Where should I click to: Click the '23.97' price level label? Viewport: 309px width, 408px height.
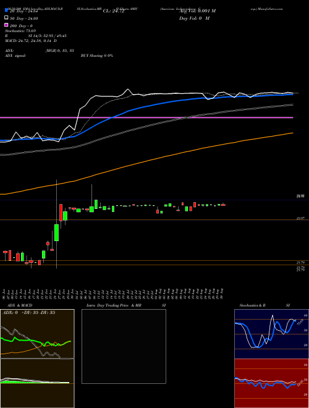pyautogui.click(x=300, y=219)
